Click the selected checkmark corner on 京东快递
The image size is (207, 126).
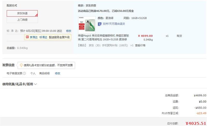36,15
